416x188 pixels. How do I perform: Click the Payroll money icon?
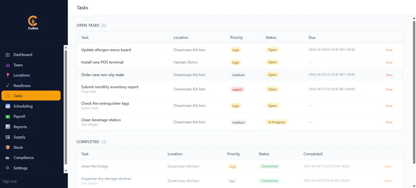7,117
